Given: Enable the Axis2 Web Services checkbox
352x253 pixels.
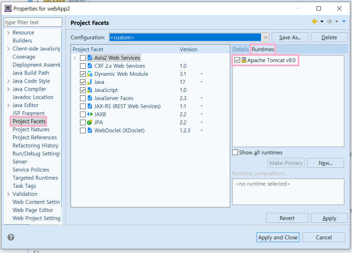Looking at the screenshot, I should click(83, 58).
